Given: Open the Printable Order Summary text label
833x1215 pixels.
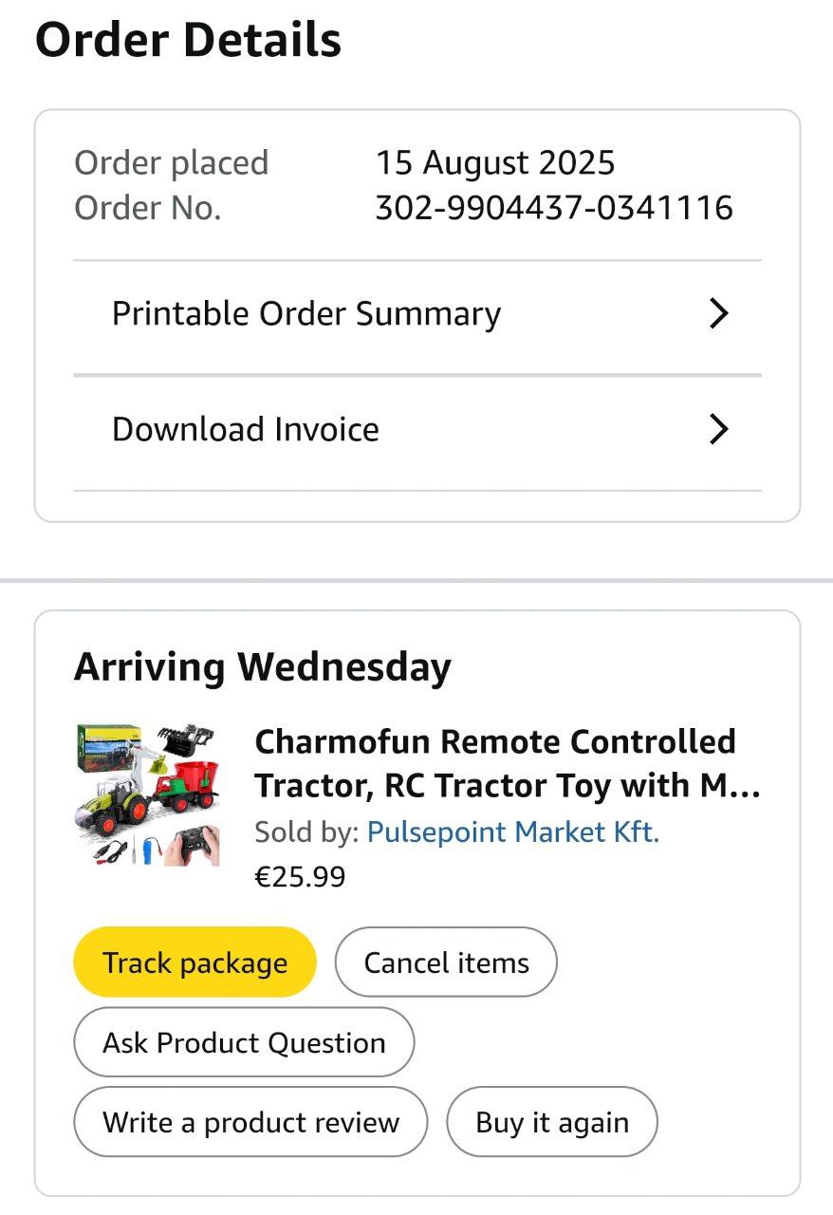Looking at the screenshot, I should (x=306, y=314).
